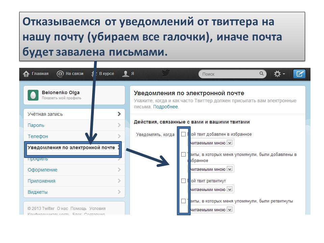Open the Виджеты settings section
Screen dimensions: 324x243
pos(74,192)
